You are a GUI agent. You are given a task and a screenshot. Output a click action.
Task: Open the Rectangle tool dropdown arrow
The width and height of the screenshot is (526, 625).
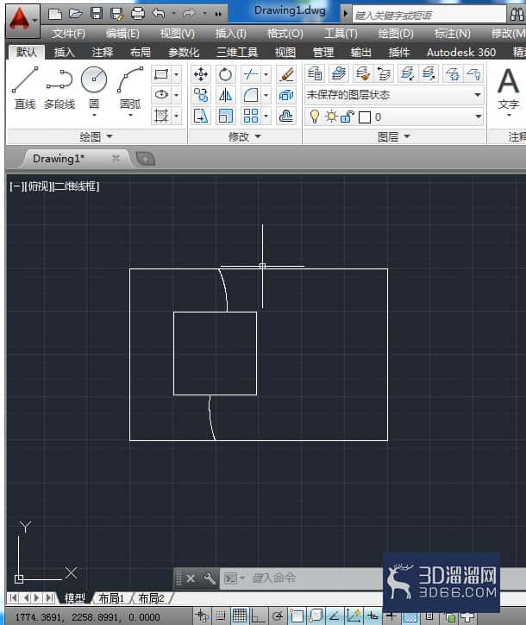click(x=177, y=74)
